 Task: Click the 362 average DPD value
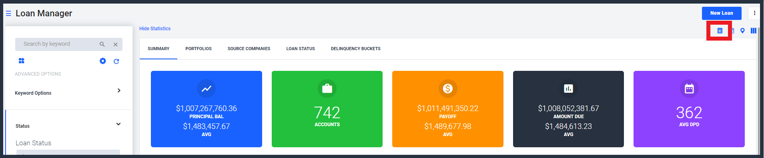689,113
